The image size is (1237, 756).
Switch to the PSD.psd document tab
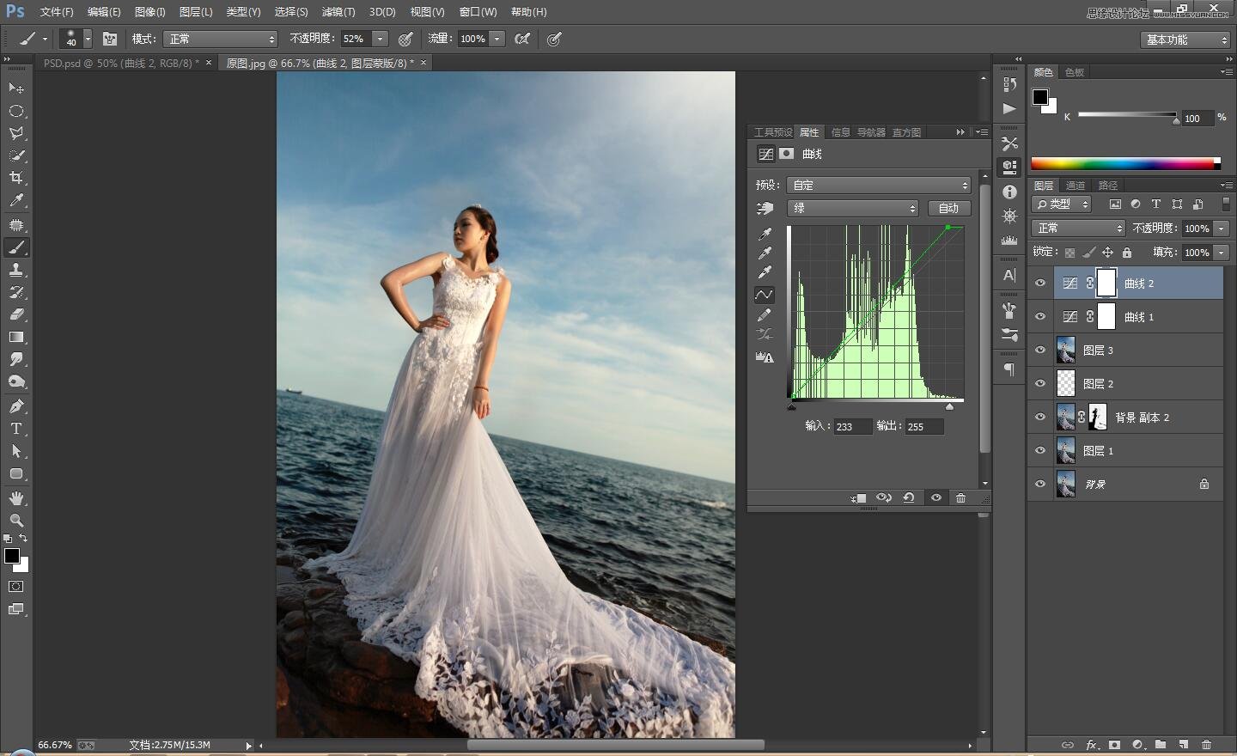click(x=120, y=63)
